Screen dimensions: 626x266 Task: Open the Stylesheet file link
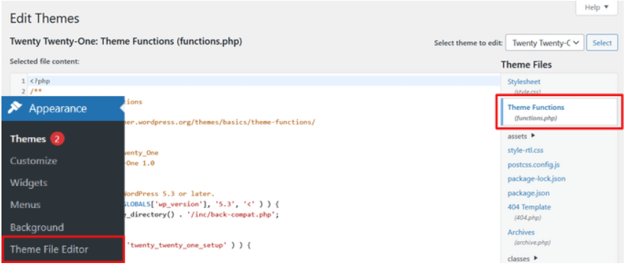[x=523, y=82]
